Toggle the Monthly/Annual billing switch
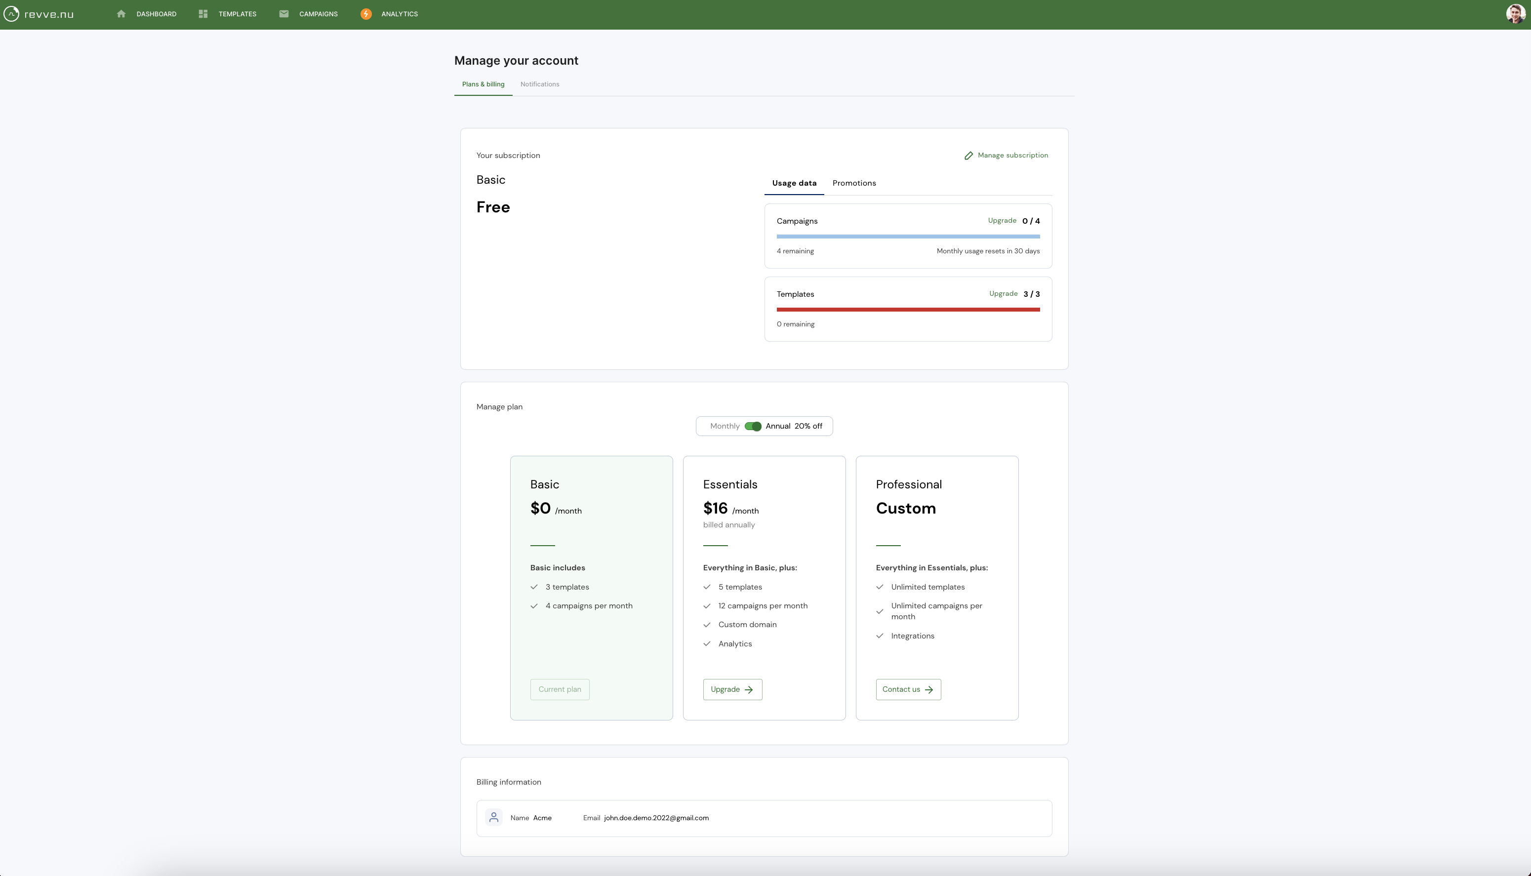The image size is (1531, 876). [753, 426]
